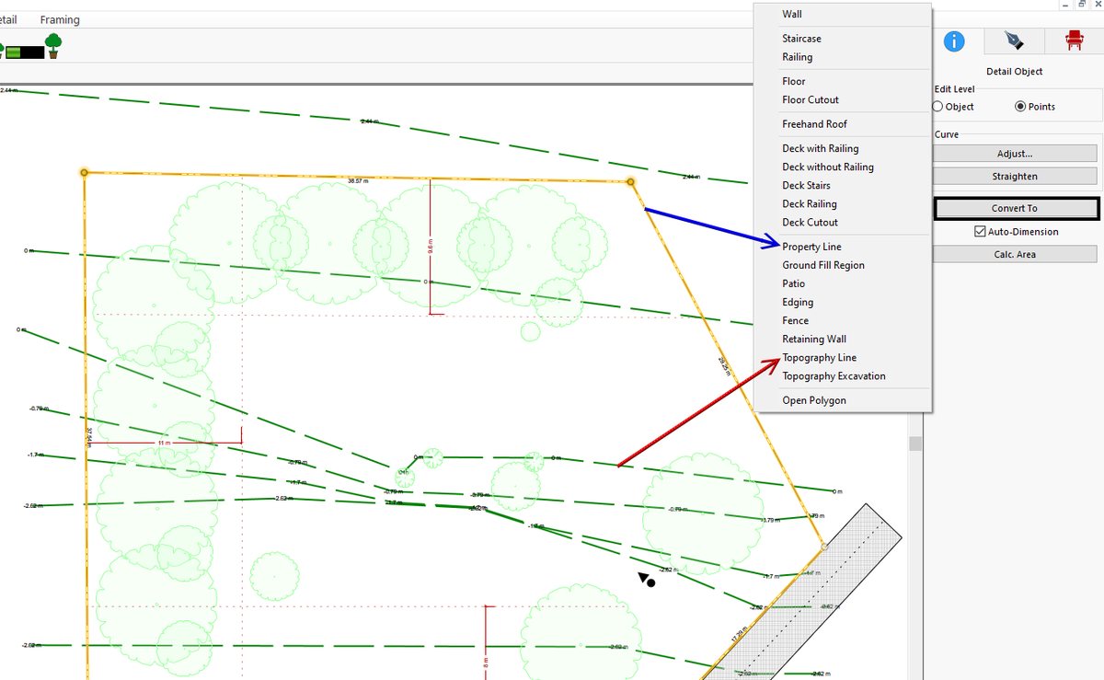Click the 11 m red dimension label

[165, 444]
